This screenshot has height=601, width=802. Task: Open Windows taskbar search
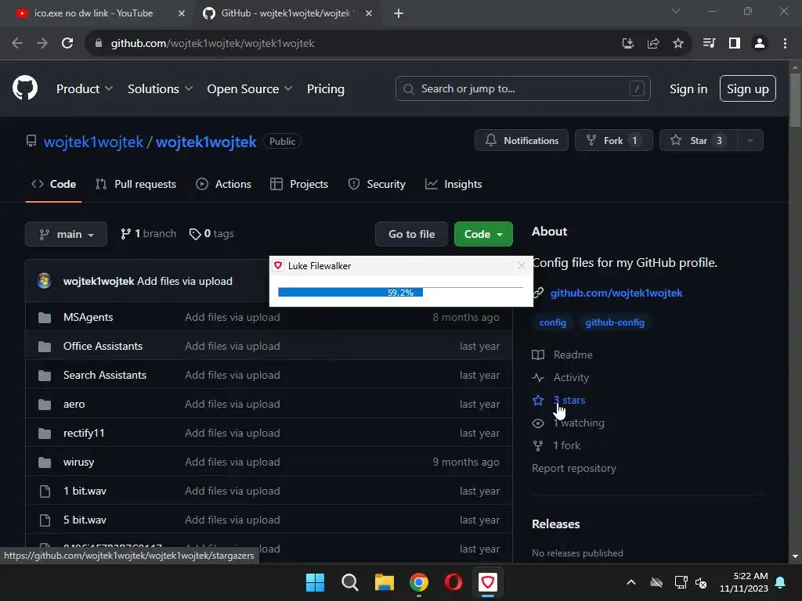[350, 582]
